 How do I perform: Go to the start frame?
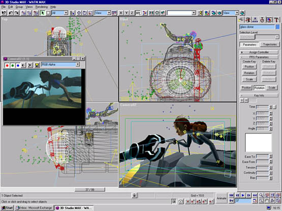[x=232, y=195]
